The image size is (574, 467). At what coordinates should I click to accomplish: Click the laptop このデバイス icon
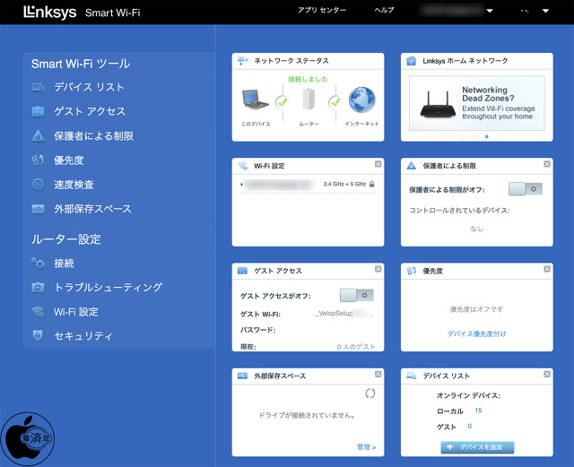(x=255, y=99)
